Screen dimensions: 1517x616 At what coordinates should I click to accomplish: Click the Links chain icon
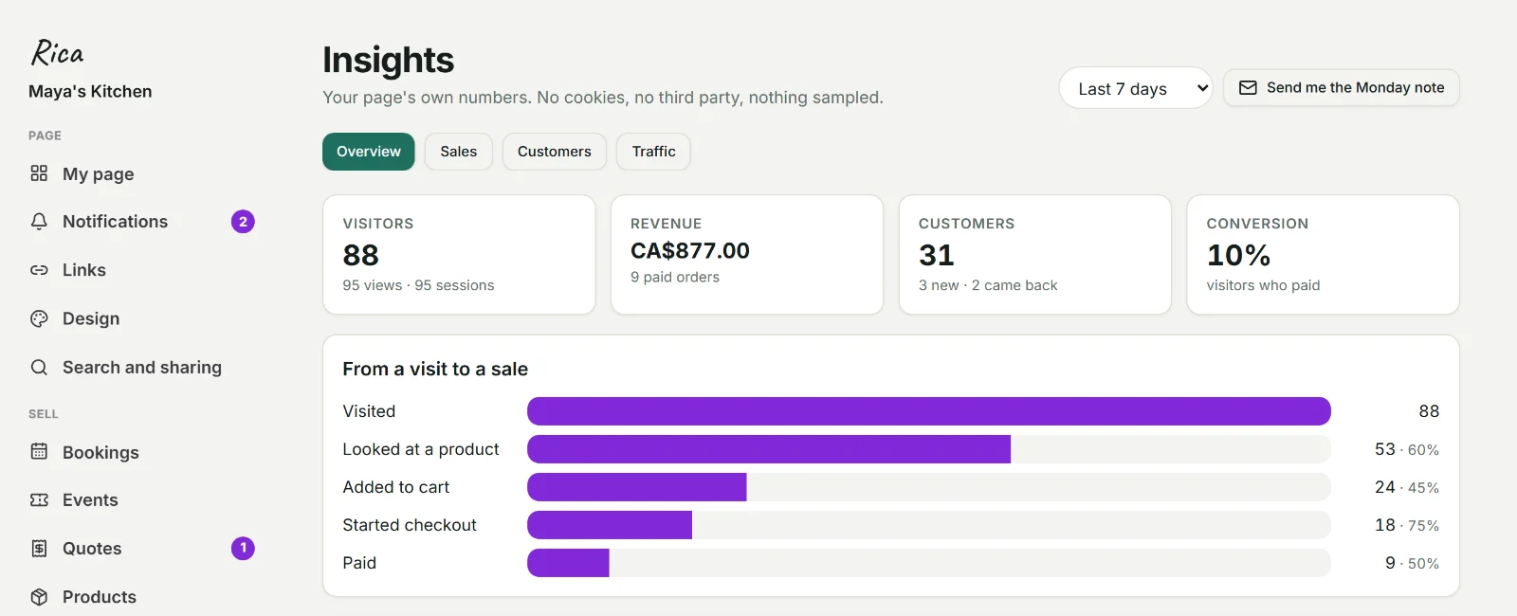[39, 270]
